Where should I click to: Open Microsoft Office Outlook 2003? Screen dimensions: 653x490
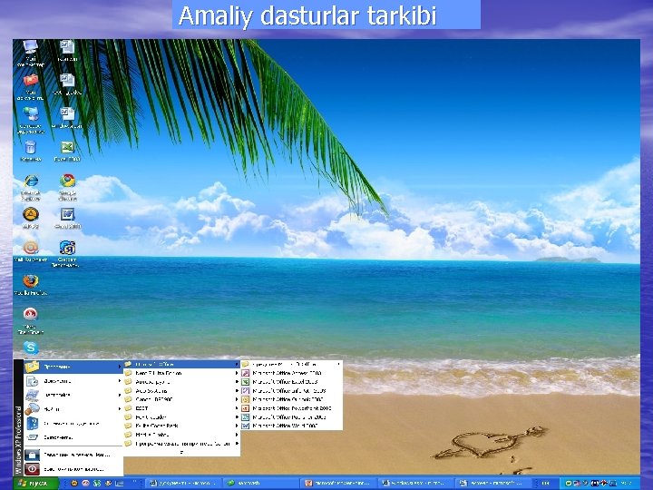point(291,399)
